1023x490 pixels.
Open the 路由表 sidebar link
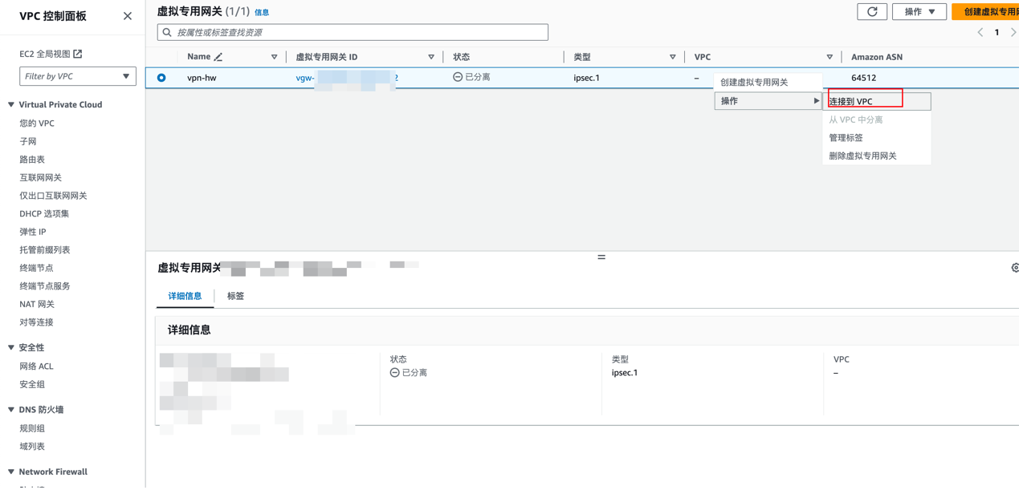click(32, 160)
